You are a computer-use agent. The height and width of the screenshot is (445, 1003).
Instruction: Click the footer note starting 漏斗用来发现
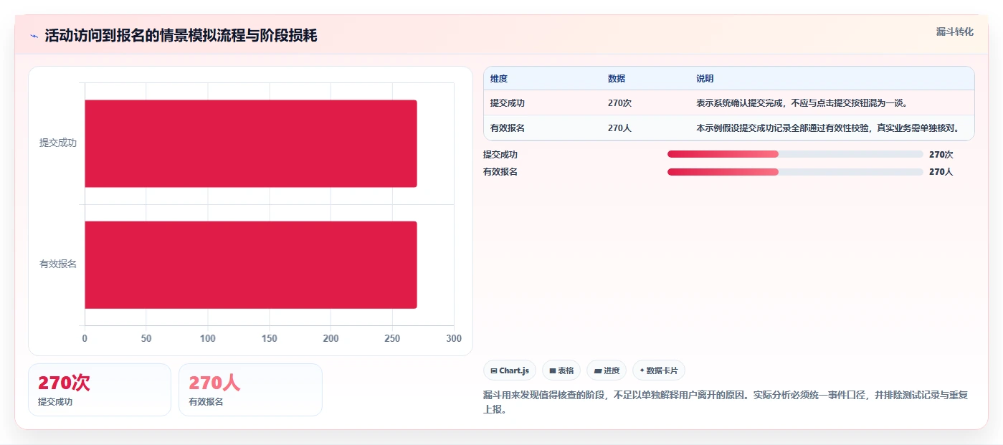coord(726,402)
